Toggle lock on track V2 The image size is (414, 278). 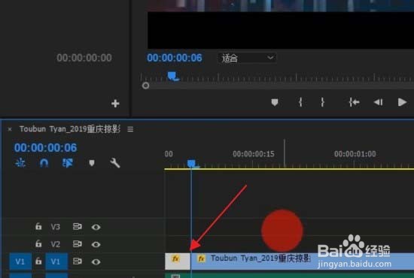pyautogui.click(x=38, y=243)
